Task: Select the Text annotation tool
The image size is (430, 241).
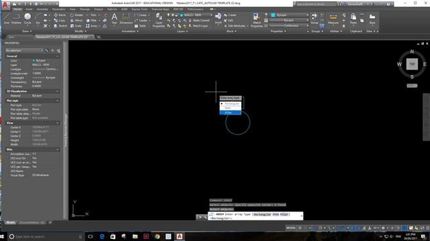Action: (114, 19)
